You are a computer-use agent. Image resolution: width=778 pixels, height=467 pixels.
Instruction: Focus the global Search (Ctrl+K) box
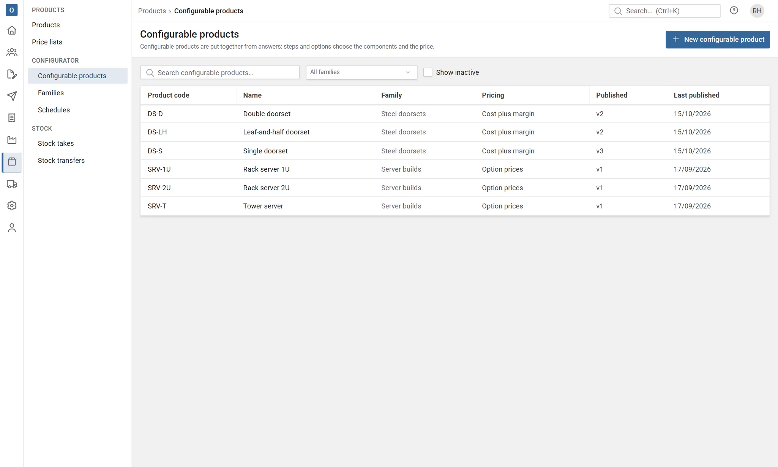(664, 11)
